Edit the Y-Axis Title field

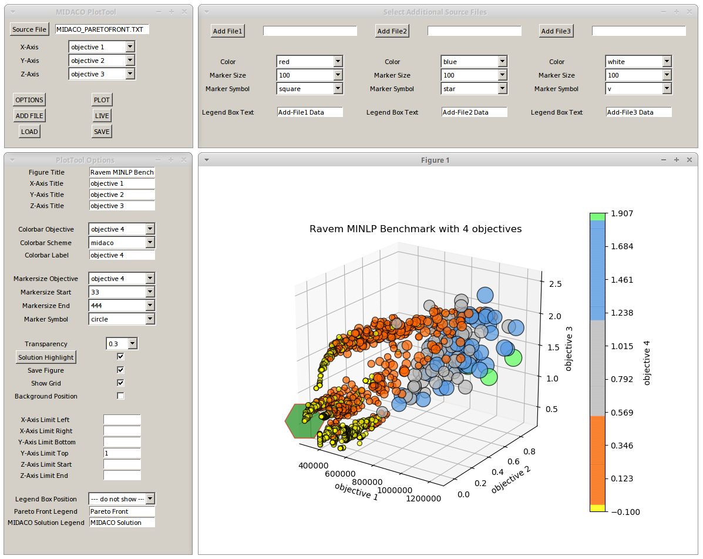point(122,195)
